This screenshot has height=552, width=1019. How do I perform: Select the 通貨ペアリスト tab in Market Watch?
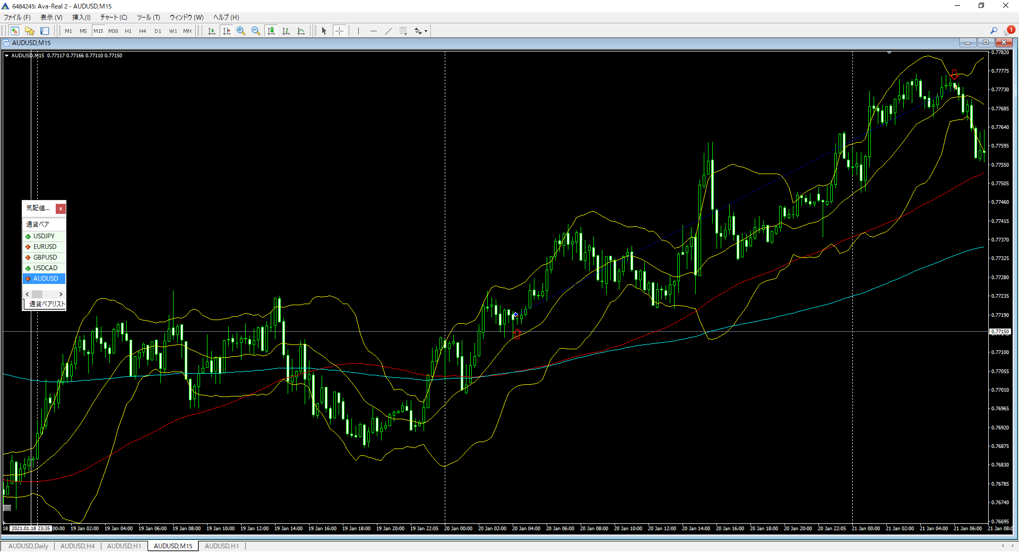pos(46,304)
